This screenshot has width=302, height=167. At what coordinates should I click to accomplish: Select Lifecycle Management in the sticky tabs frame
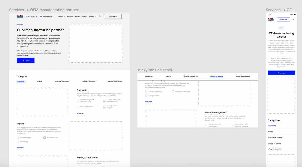[x=243, y=76]
